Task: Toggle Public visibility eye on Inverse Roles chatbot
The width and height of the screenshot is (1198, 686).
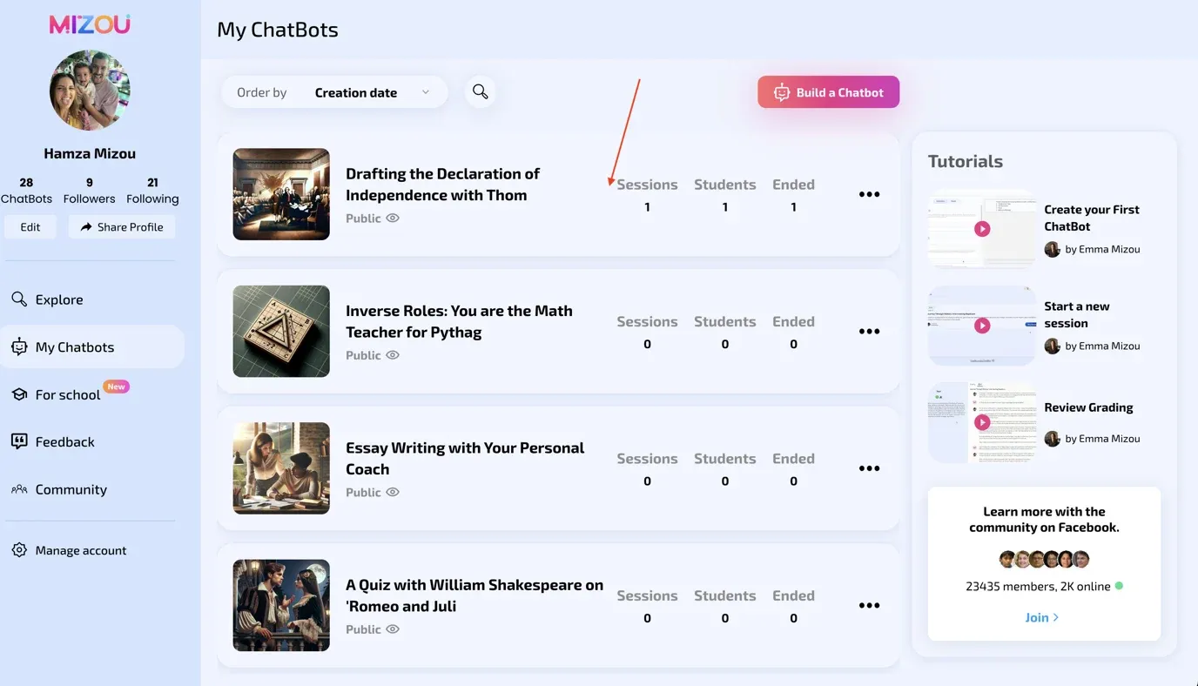Action: pos(393,355)
